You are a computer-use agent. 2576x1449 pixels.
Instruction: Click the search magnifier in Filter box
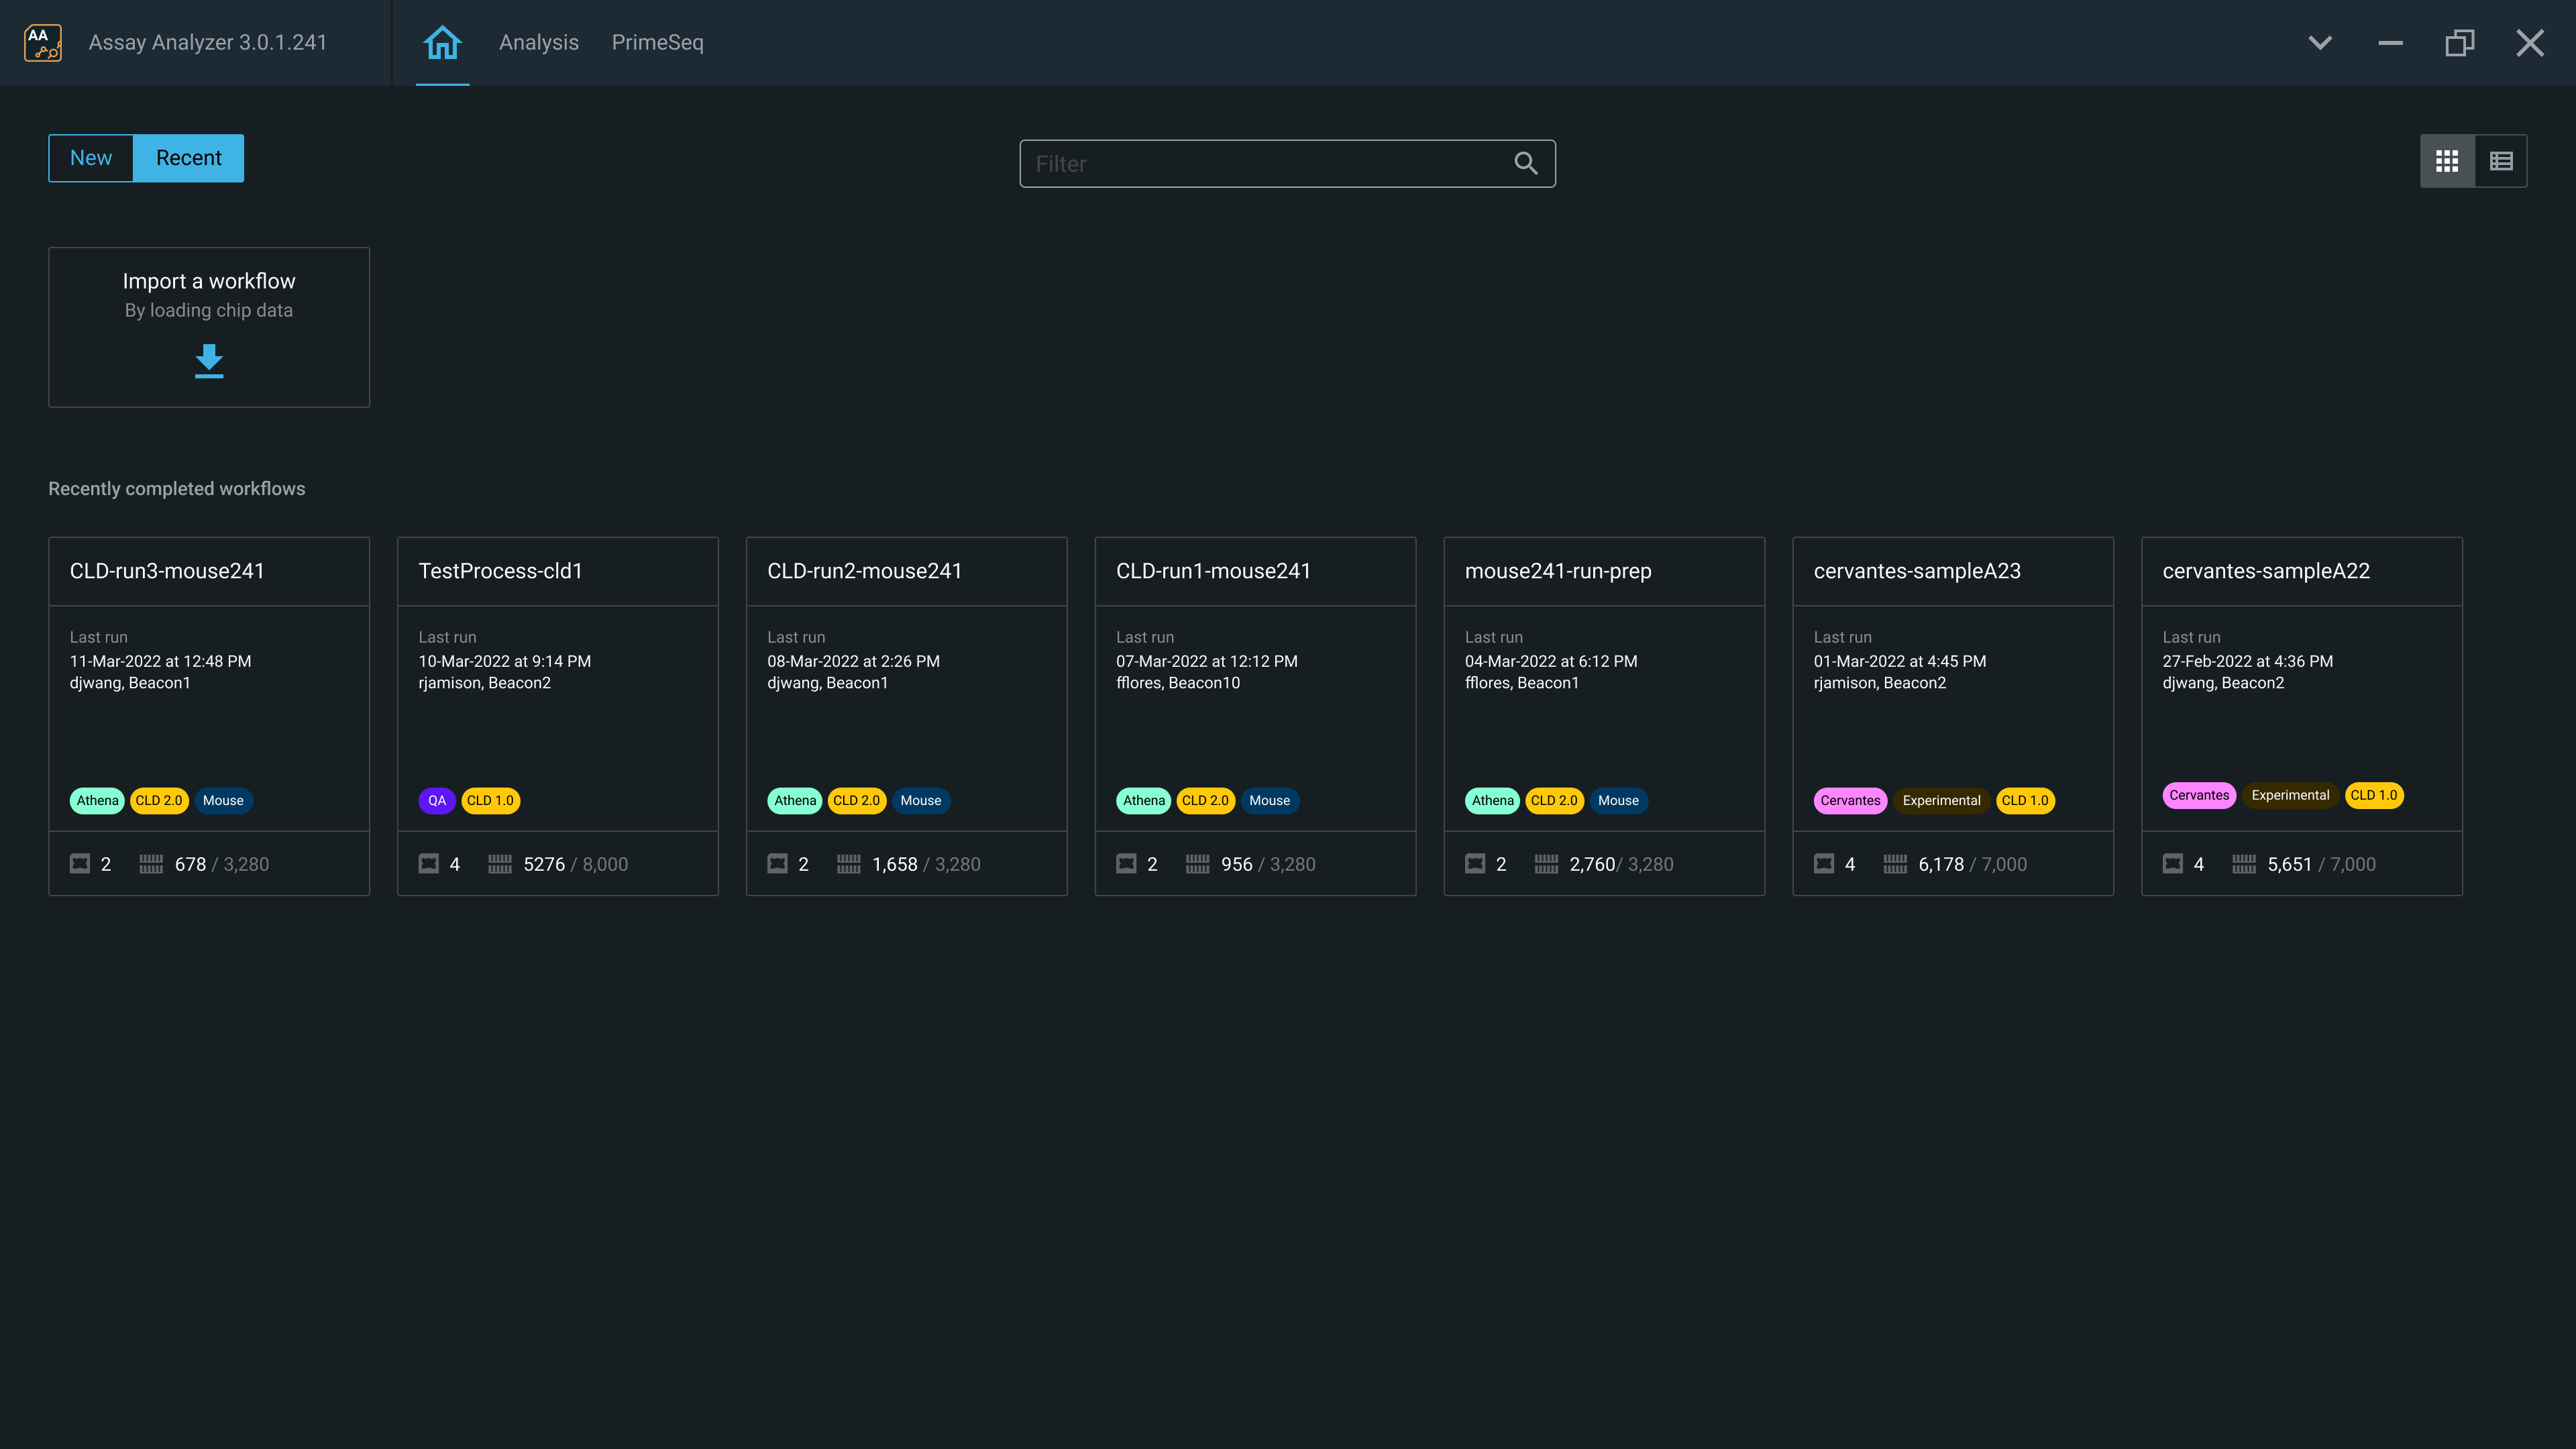tap(1525, 163)
